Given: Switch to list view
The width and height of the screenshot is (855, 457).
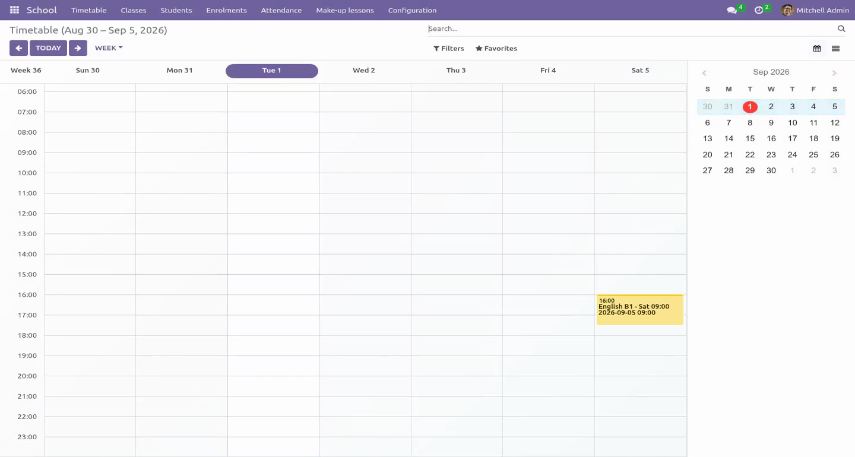Looking at the screenshot, I should coord(835,49).
